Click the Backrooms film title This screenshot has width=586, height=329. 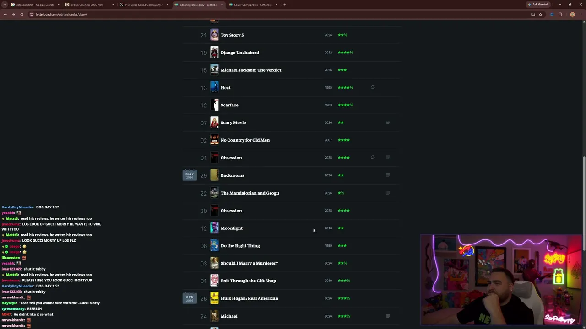point(233,175)
